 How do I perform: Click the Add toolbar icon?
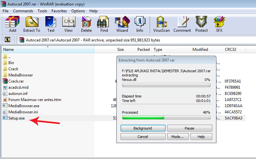12,21
